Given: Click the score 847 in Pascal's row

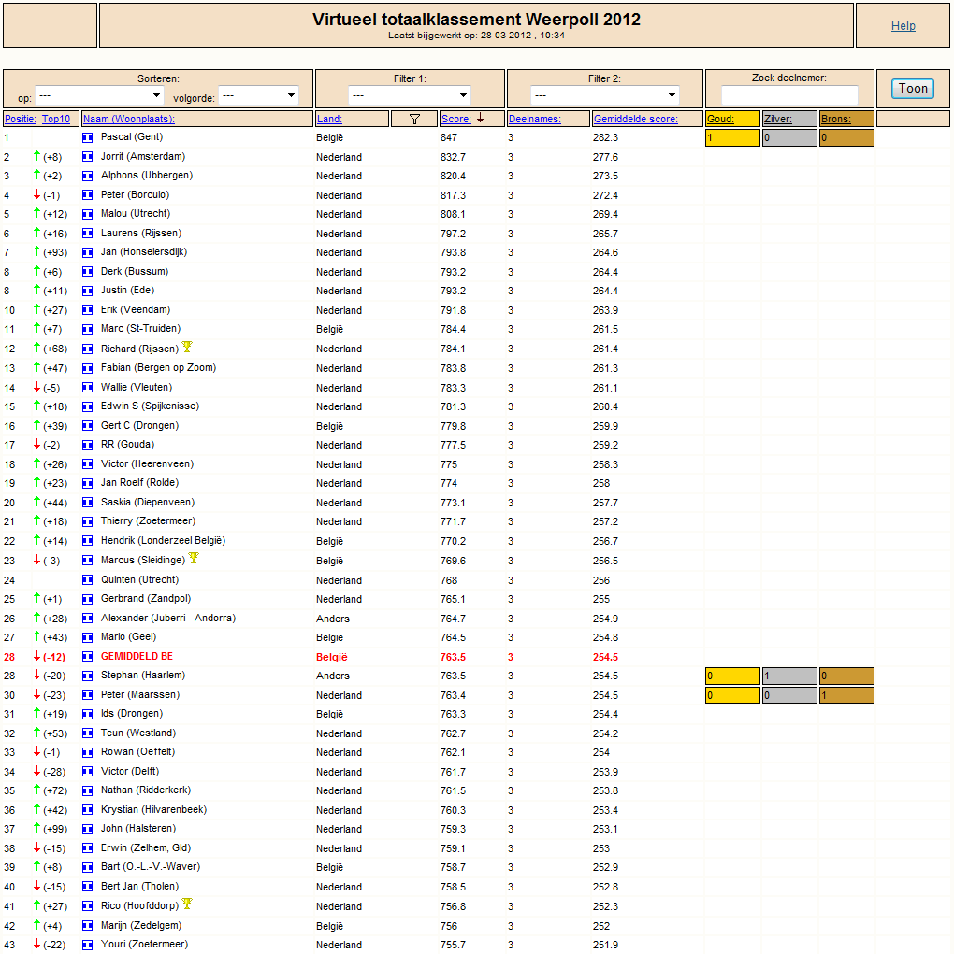Looking at the screenshot, I should pyautogui.click(x=449, y=137).
